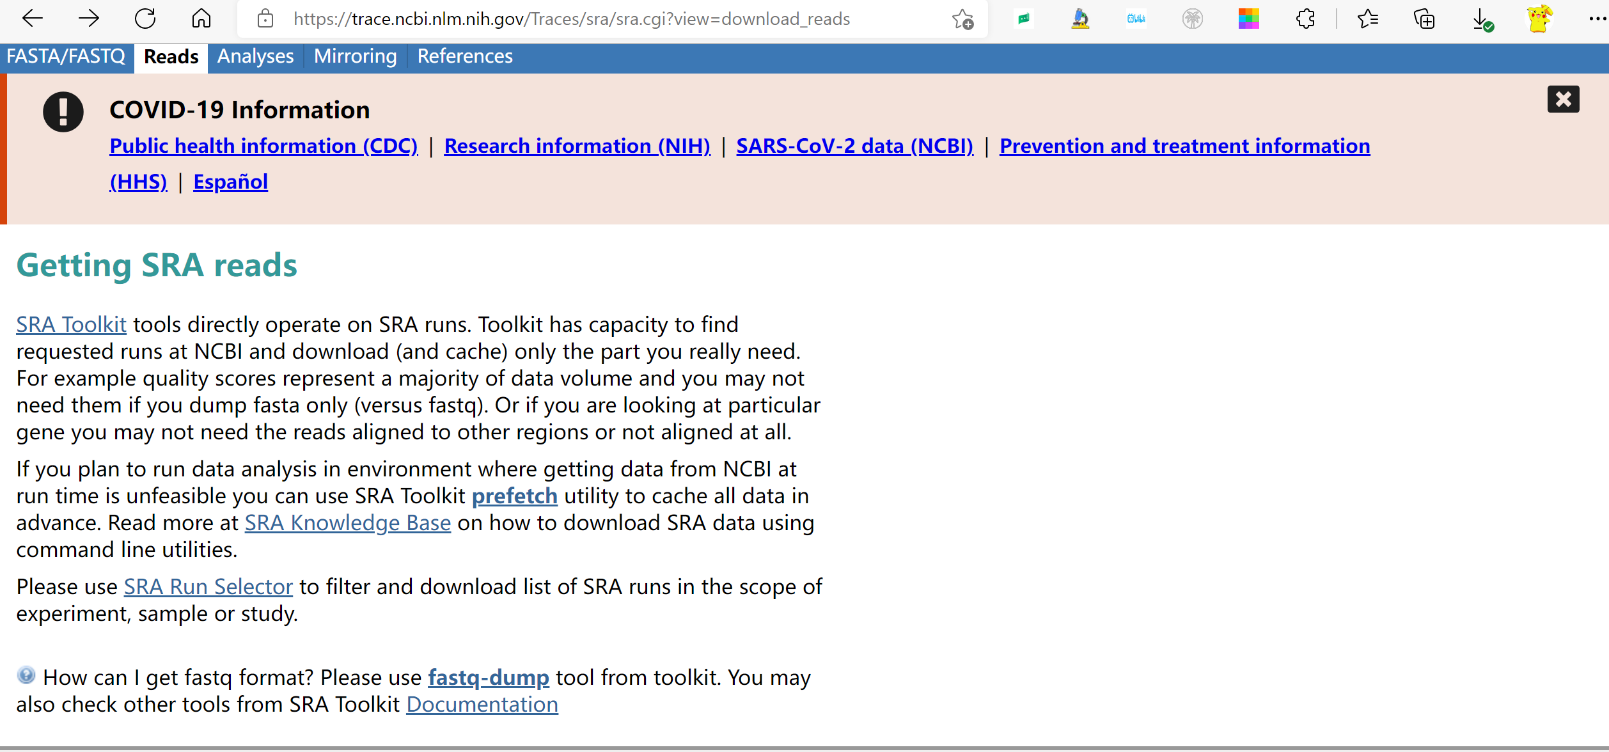Click the prefetch utility link
The image size is (1609, 752).
(x=514, y=496)
